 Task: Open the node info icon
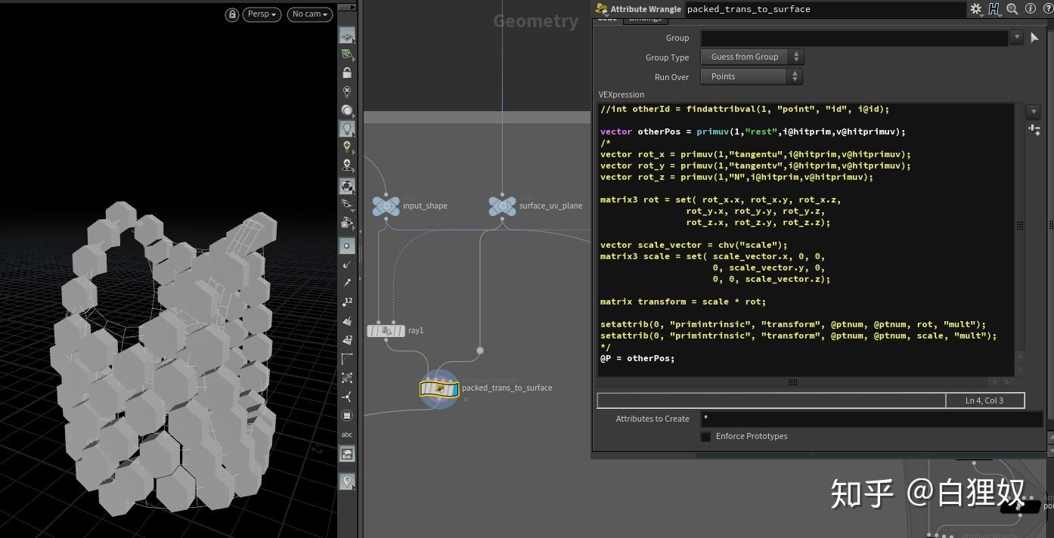(1030, 9)
